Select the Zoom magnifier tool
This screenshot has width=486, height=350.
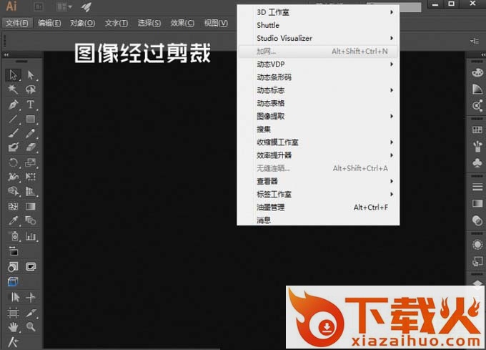31,326
